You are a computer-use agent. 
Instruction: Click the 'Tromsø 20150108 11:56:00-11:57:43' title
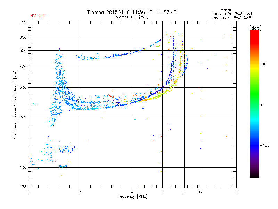(132, 12)
